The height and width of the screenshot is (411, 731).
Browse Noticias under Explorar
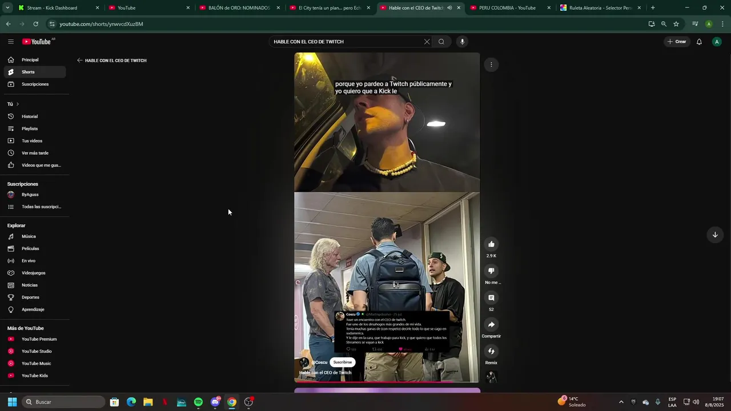[34, 285]
